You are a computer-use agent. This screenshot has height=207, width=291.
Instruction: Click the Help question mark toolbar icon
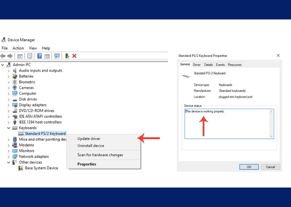click(x=39, y=56)
